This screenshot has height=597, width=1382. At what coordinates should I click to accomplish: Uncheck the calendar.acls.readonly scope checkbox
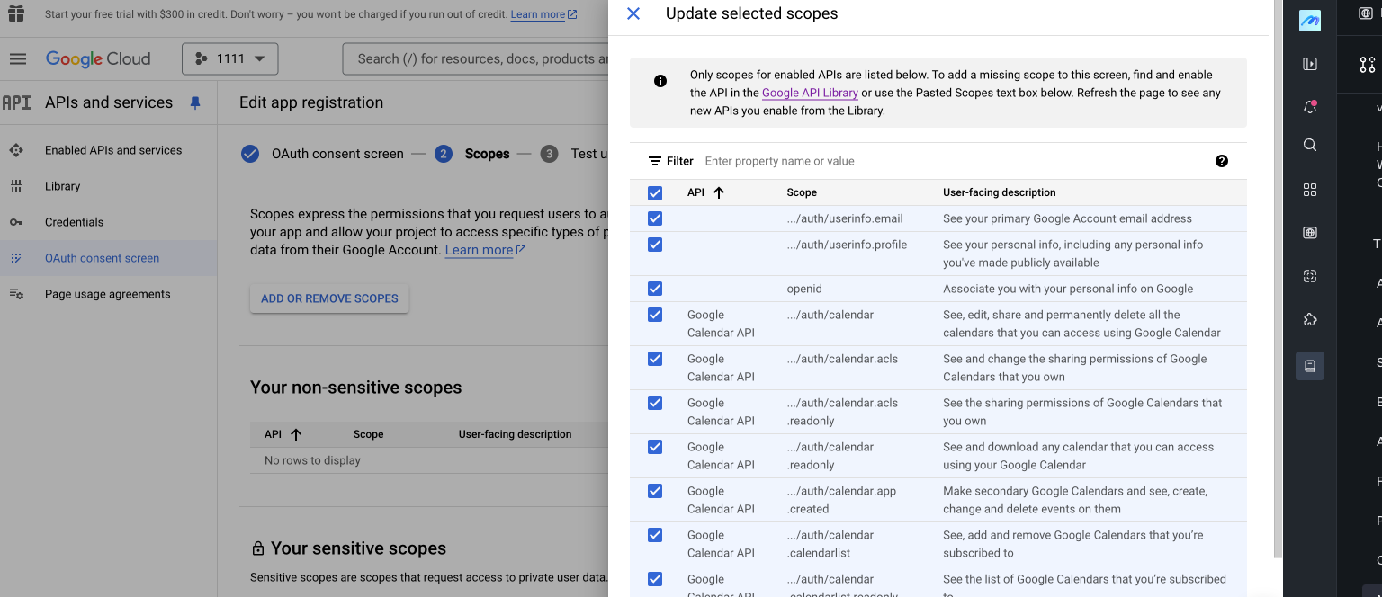point(655,403)
